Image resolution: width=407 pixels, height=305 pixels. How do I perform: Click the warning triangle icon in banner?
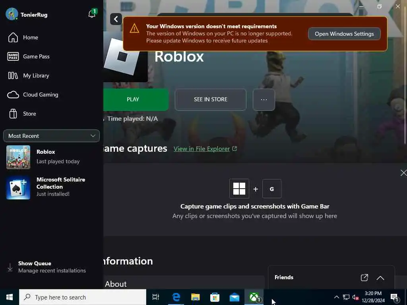[x=134, y=28]
